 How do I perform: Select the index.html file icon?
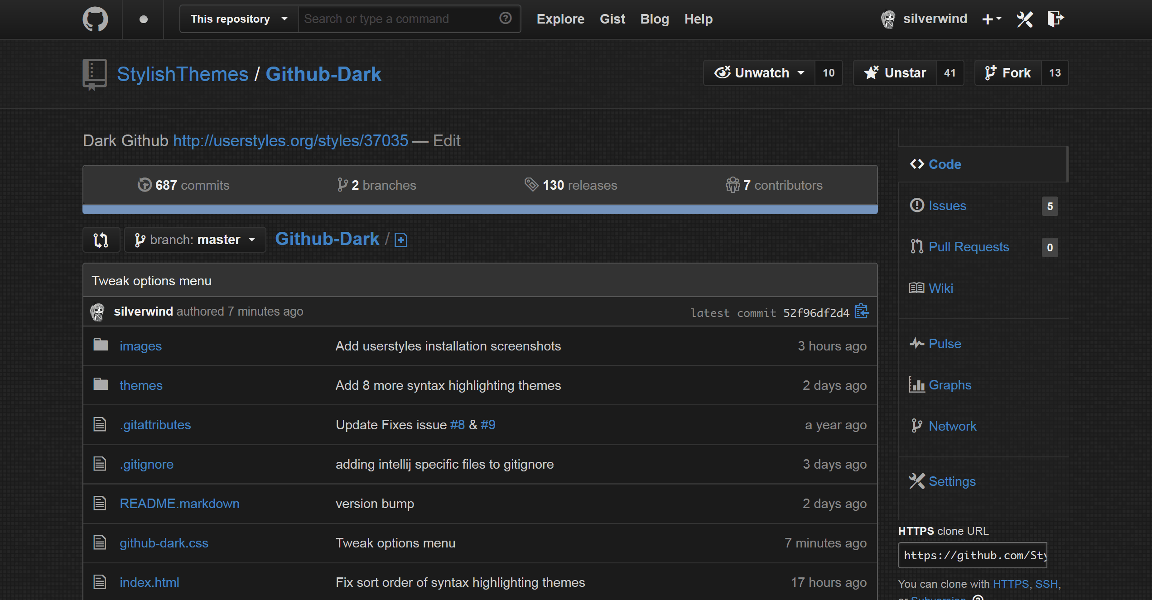tap(100, 582)
